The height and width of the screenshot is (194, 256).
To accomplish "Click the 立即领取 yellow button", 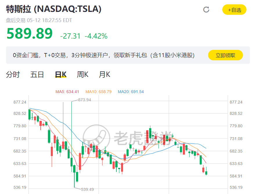I will pyautogui.click(x=225, y=55).
